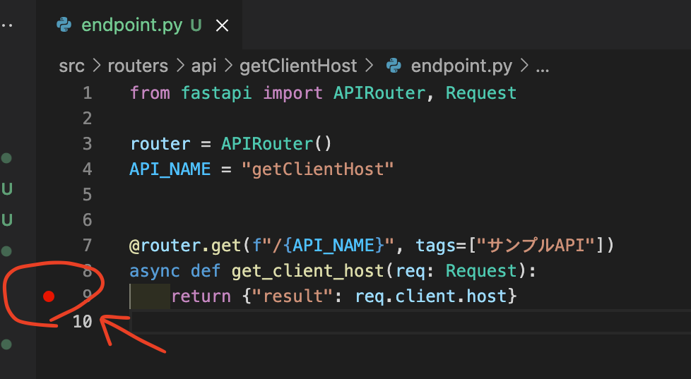The image size is (691, 379).
Task: Place cursor on empty line 10
Action: [x=410, y=322]
